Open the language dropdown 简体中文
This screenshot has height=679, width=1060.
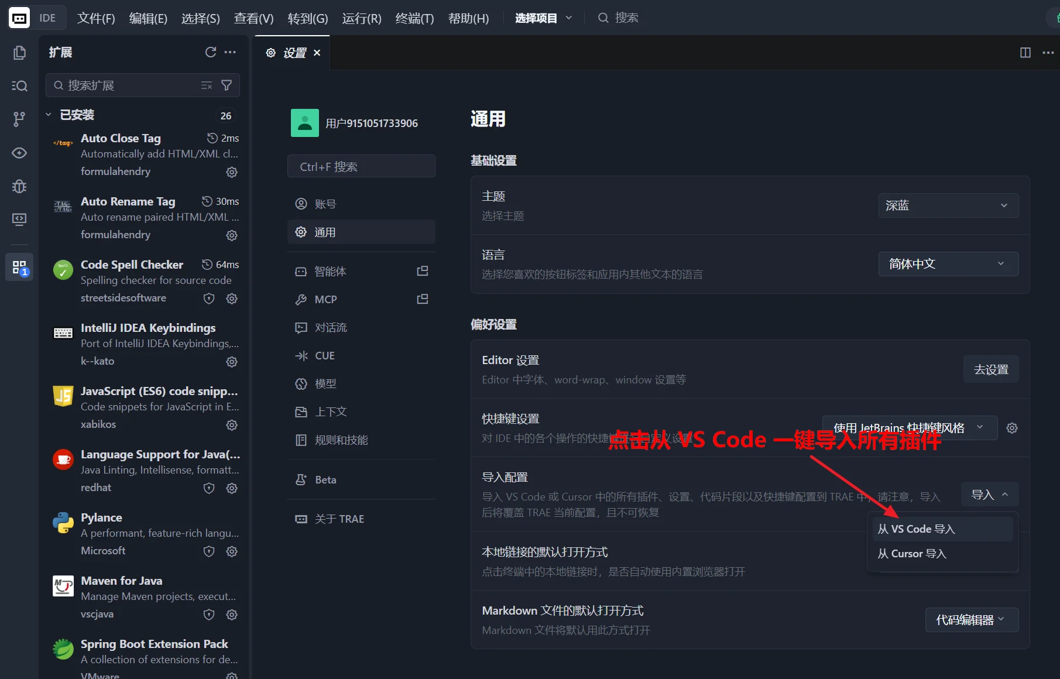click(x=948, y=264)
